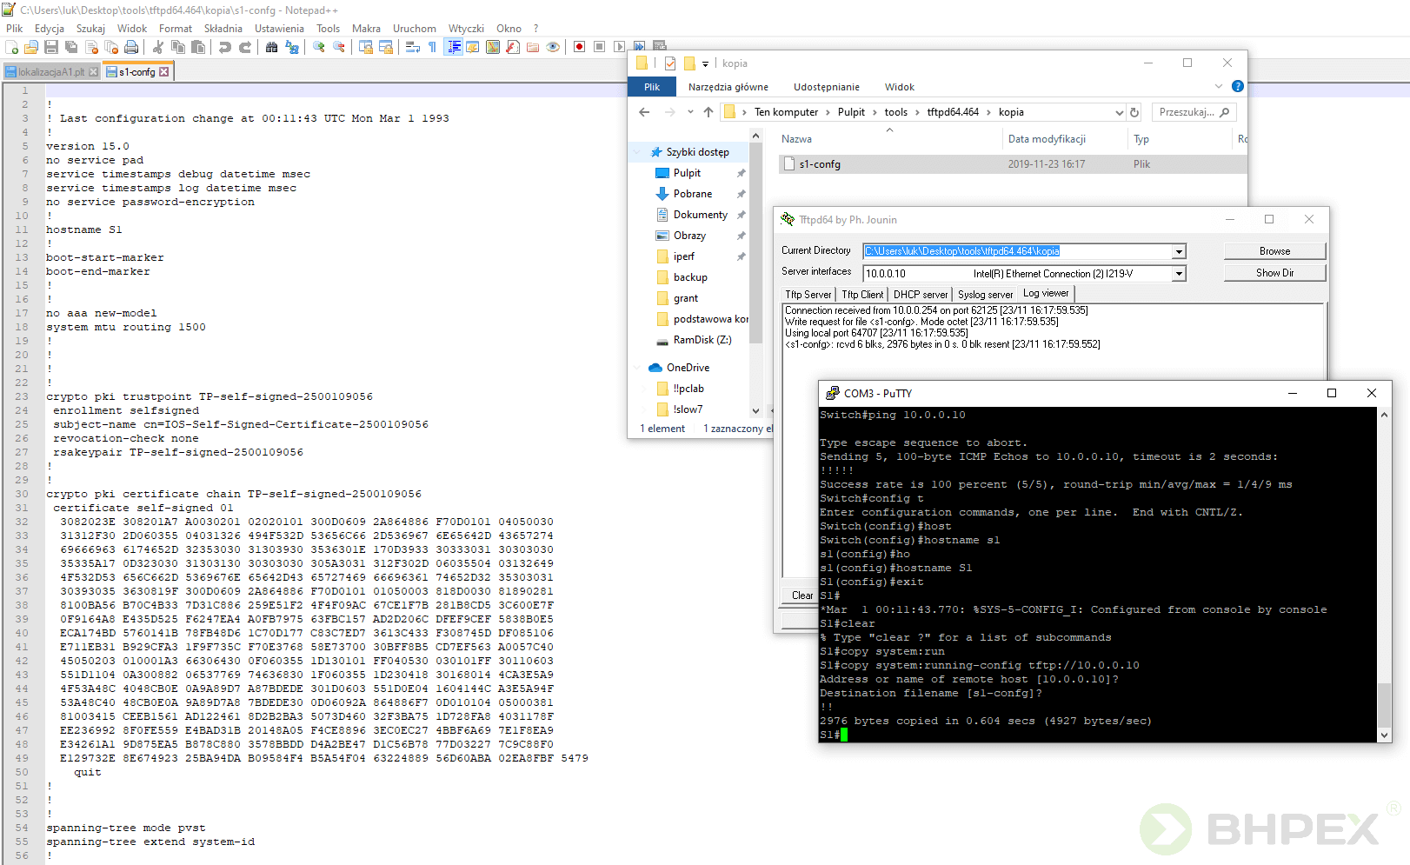The image size is (1410, 865).
Task: Select the backup folder in navigation pane
Action: [x=690, y=277]
